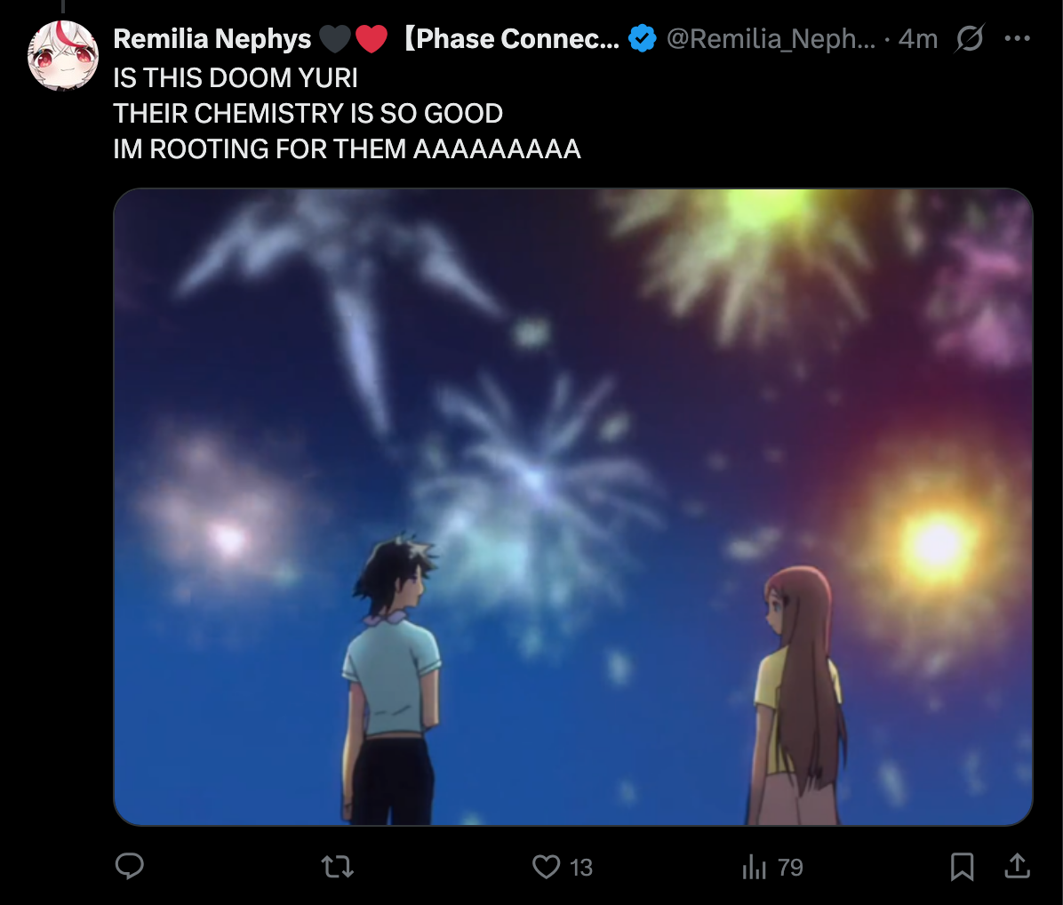This screenshot has height=905, width=1063.
Task: Open view analytics bar chart icon
Action: 754,867
